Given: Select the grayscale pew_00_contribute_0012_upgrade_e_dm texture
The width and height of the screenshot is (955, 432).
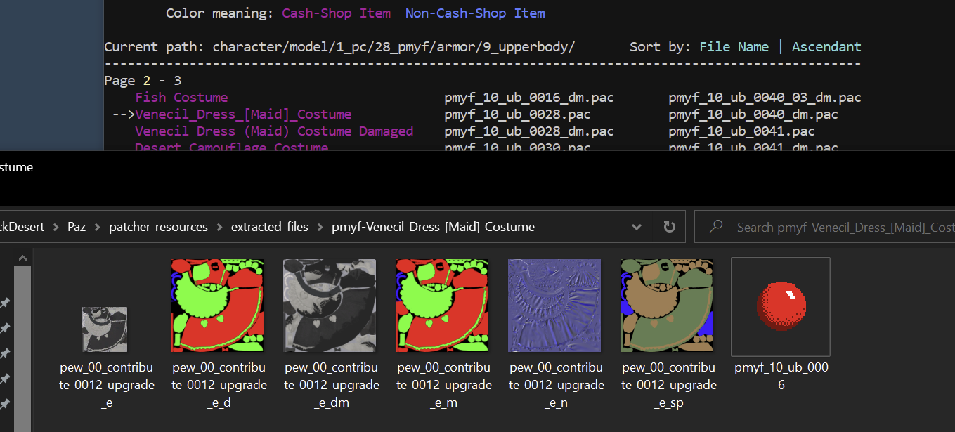Looking at the screenshot, I should (x=330, y=306).
